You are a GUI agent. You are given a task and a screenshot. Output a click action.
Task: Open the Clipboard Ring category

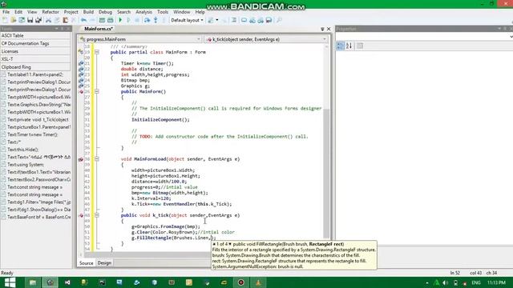(35, 67)
